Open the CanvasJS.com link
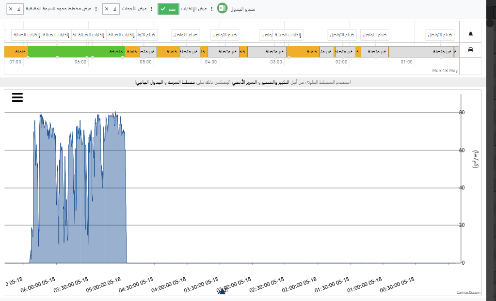Screen dimensions: 496x301 tap(468, 292)
